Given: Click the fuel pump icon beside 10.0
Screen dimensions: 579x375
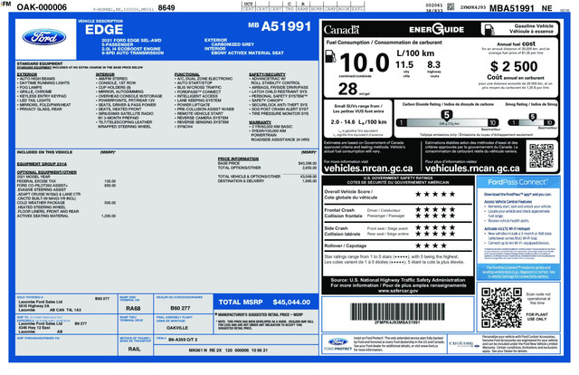Looking at the screenshot, I should (x=330, y=56).
